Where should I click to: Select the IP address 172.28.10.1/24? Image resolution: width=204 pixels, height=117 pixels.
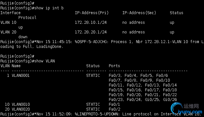(x=91, y=22)
